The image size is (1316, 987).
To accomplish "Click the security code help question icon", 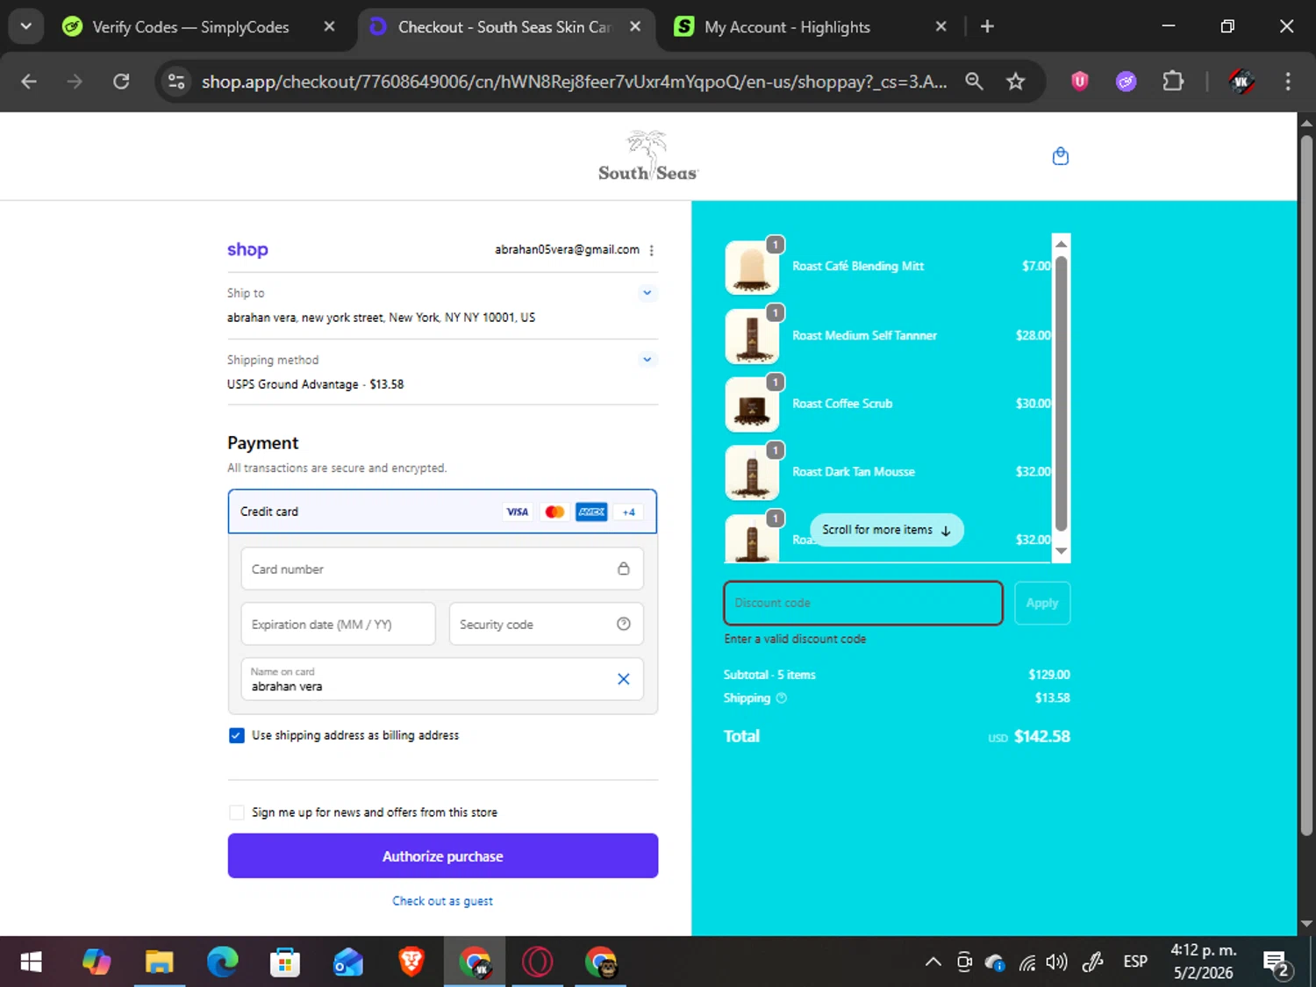I will (x=623, y=624).
